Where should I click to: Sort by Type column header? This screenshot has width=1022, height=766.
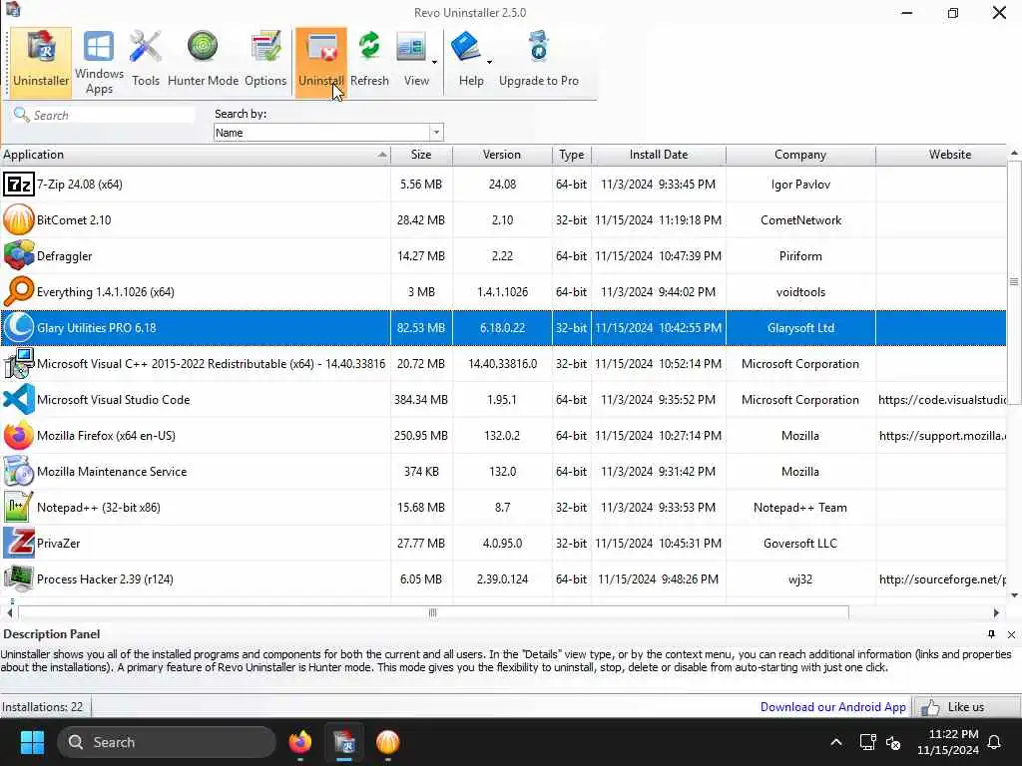tap(572, 155)
